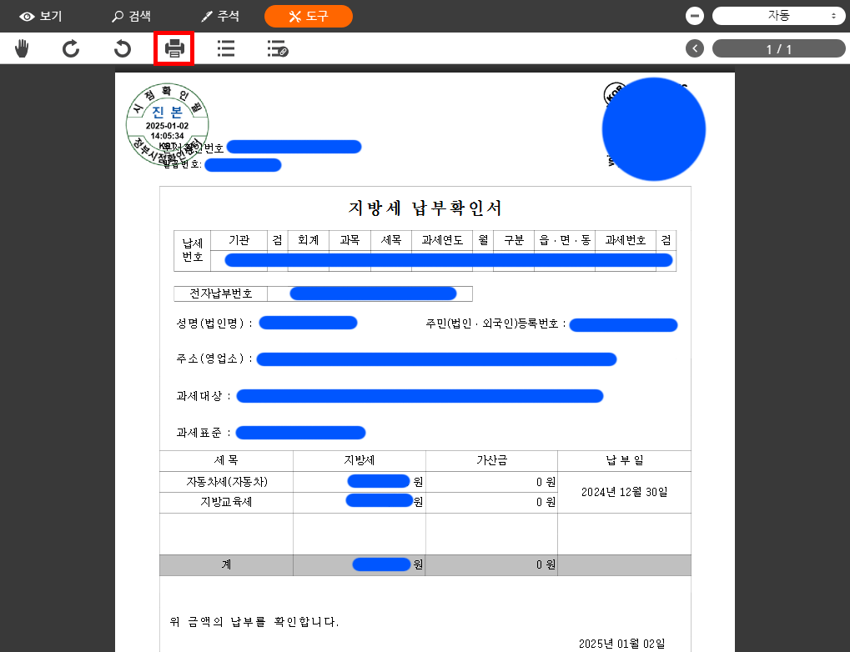Open the annotation list view icon
The height and width of the screenshot is (652, 850).
[276, 48]
